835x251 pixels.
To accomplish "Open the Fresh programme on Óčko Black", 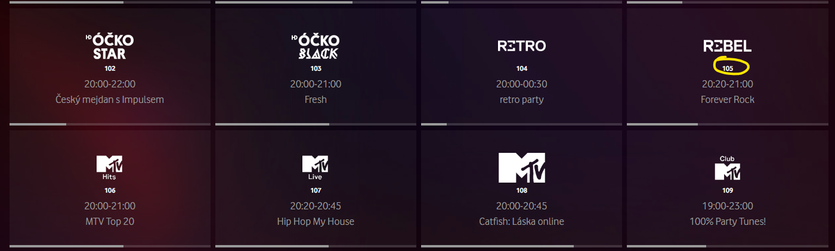I will coord(316,99).
